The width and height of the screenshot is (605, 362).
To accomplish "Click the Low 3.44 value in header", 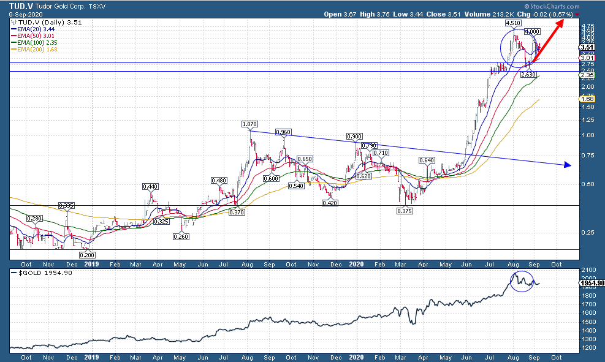I will click(408, 14).
